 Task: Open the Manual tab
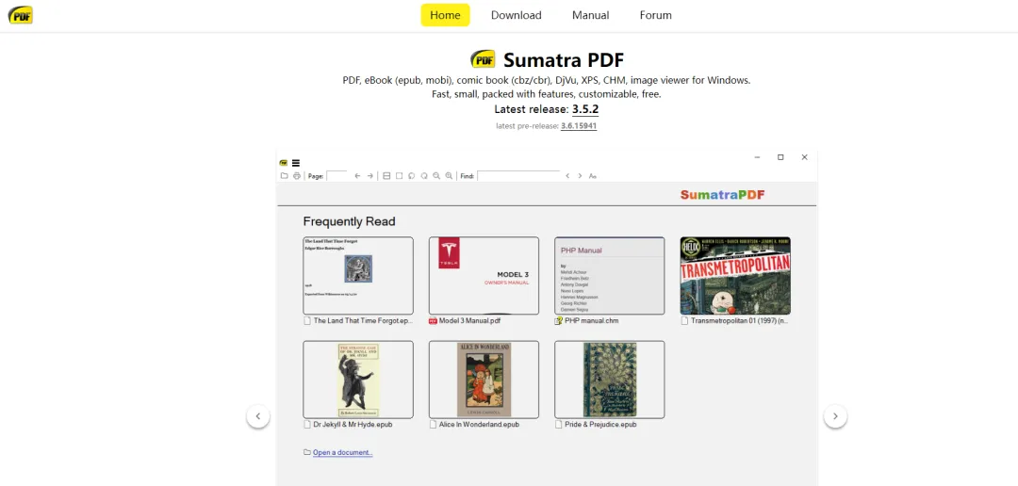click(590, 15)
